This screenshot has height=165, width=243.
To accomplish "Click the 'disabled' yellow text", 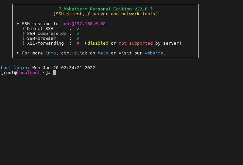I will [98, 43].
